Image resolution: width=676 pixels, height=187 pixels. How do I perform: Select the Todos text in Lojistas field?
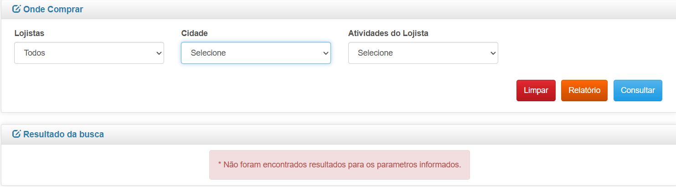(x=35, y=53)
